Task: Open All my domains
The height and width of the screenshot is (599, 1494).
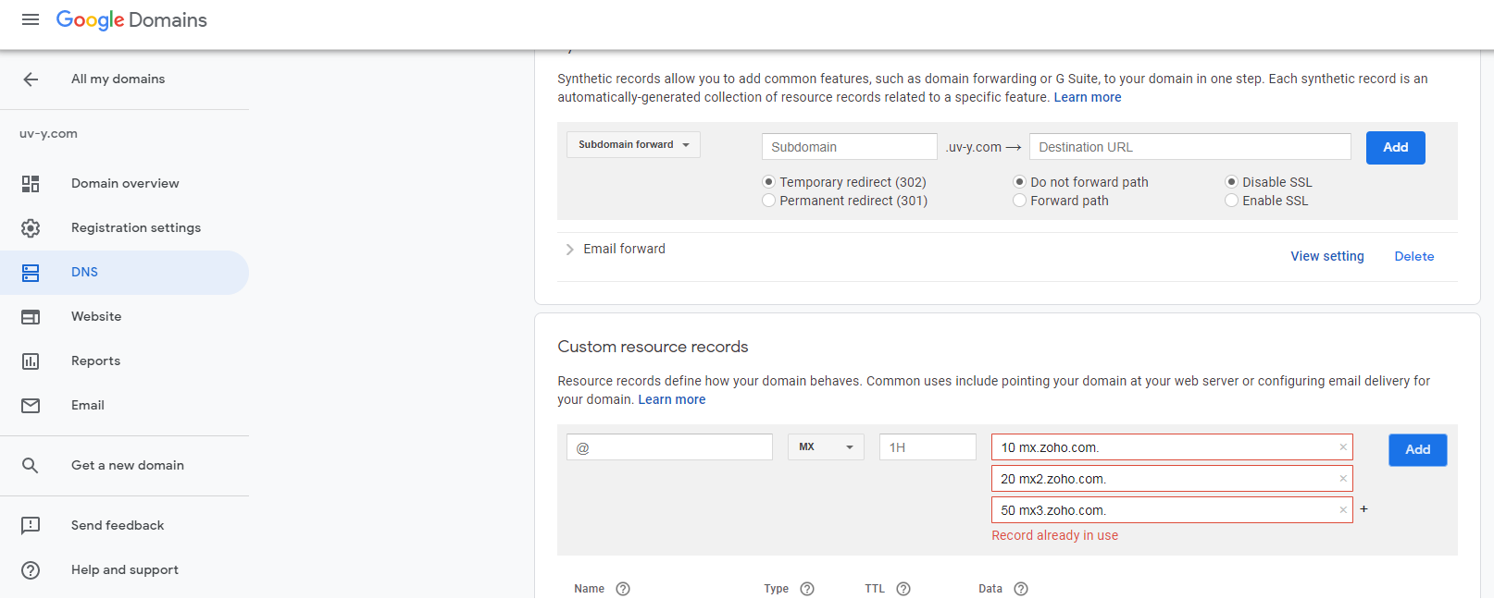Action: tap(118, 79)
